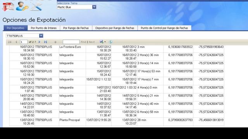Image resolution: width=248 pixels, height=139 pixels.
Task: Click the 13/07/2012 9:55:20 cell
Action: (x=99, y=122)
